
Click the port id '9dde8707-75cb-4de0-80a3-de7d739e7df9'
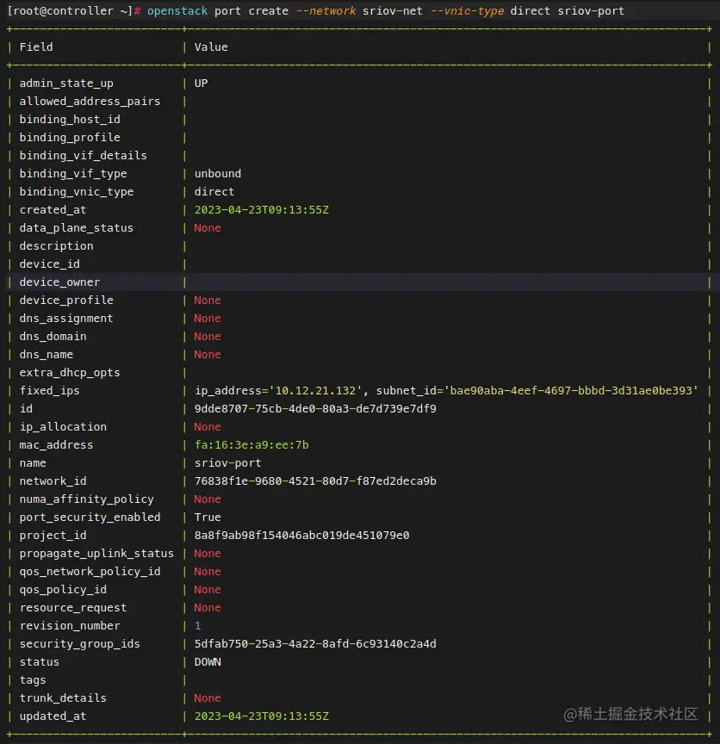[x=315, y=408]
